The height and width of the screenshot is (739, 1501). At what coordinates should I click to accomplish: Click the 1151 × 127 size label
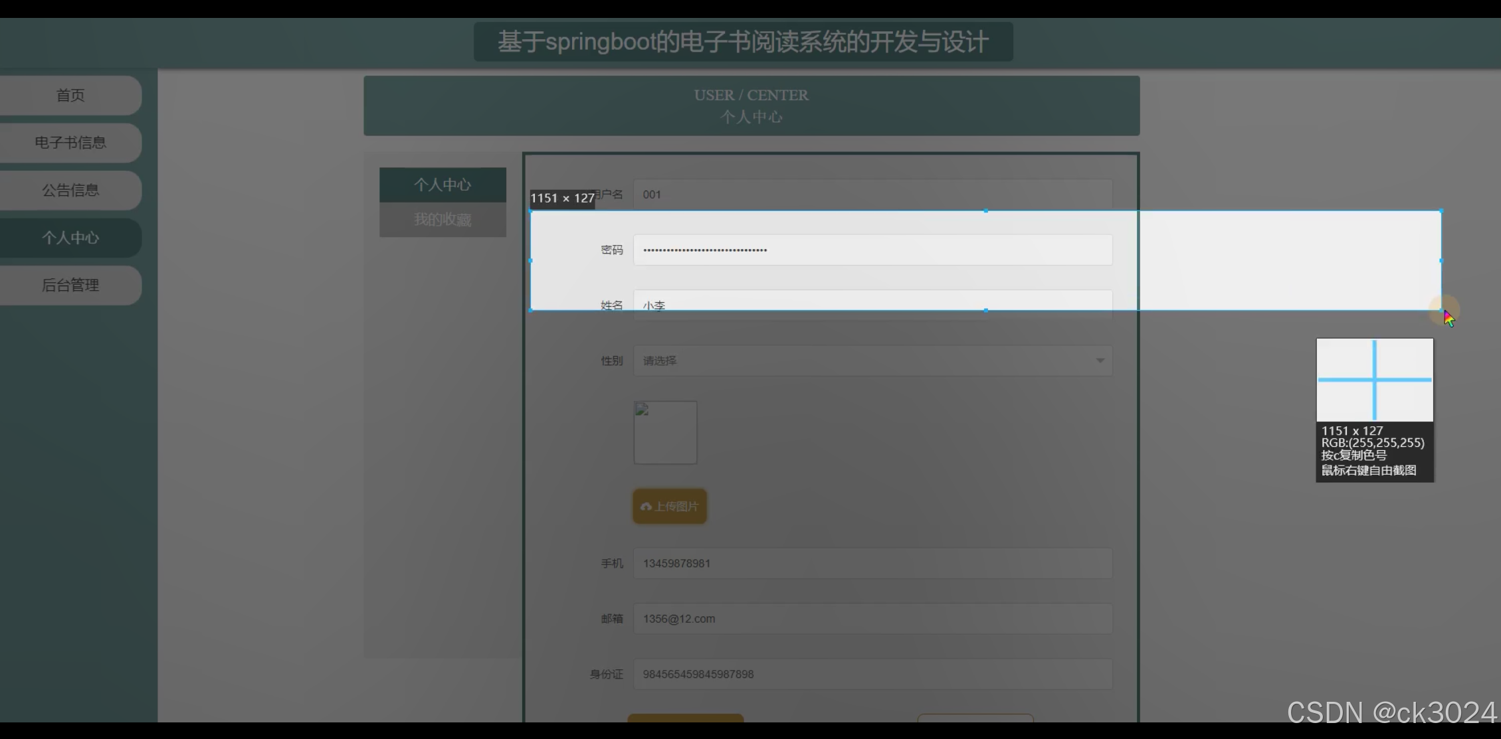click(x=562, y=198)
